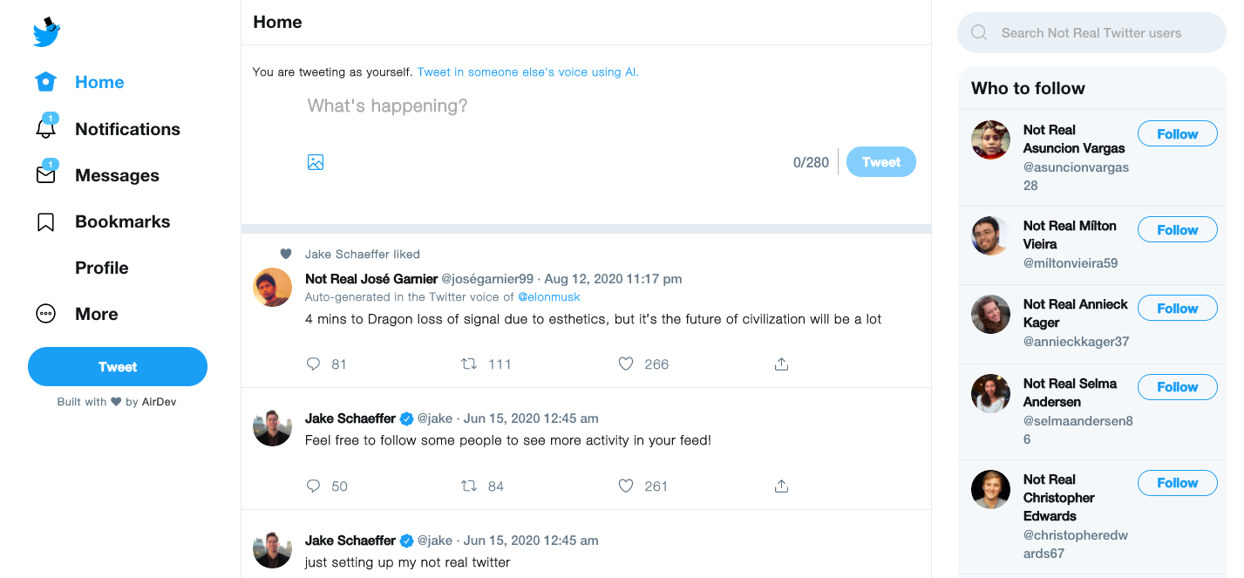Viewport: 1244px width, 578px height.
Task: Click the 'What's happening?' text field
Action: pyautogui.click(x=523, y=106)
